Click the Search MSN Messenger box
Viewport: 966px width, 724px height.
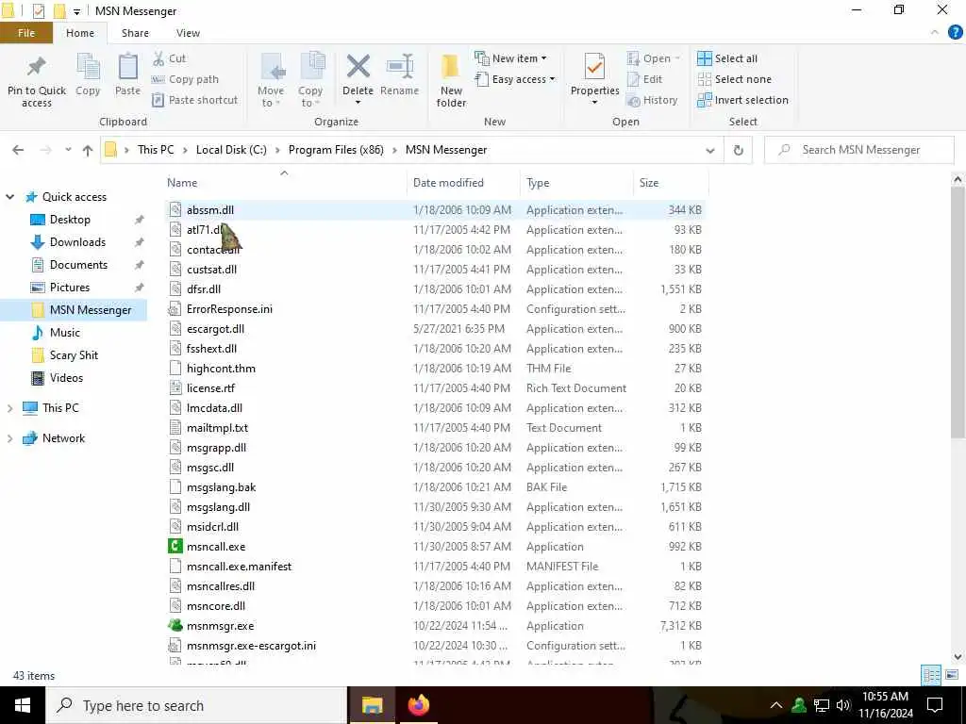[x=860, y=150]
